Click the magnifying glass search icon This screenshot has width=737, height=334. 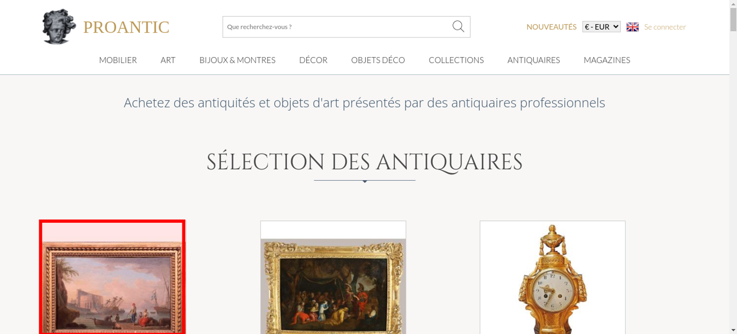click(458, 26)
